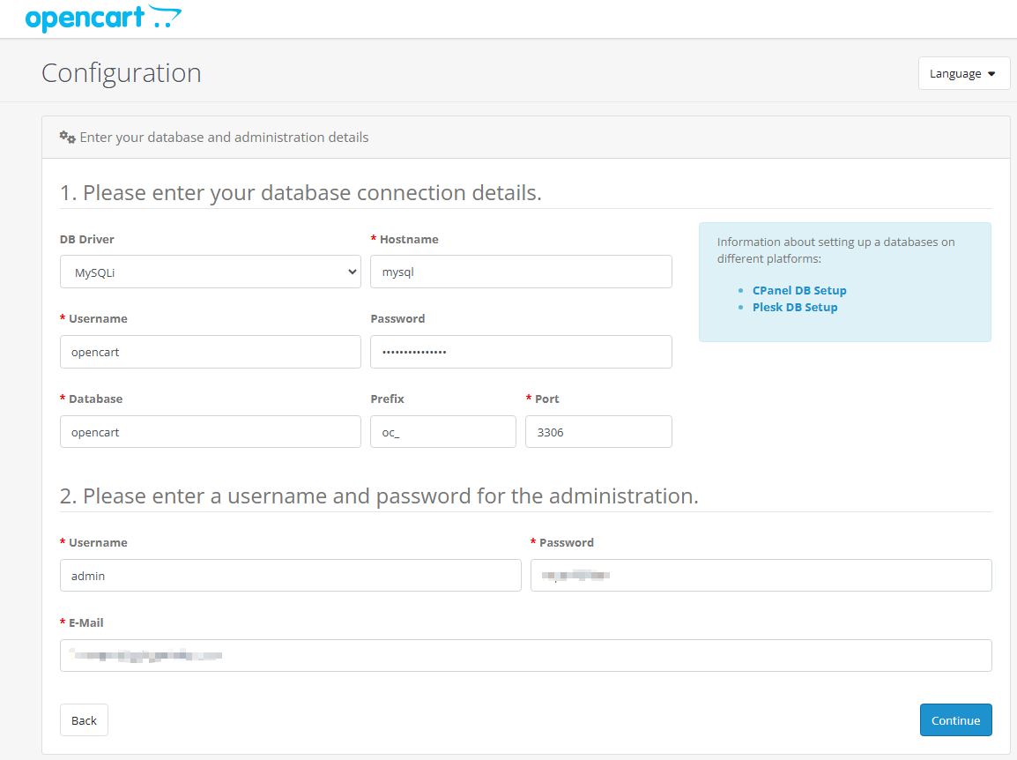Go Back to the previous step
Image resolution: width=1017 pixels, height=760 pixels.
click(x=84, y=719)
